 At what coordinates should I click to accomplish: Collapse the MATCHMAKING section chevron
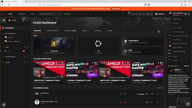[x=3, y=33]
